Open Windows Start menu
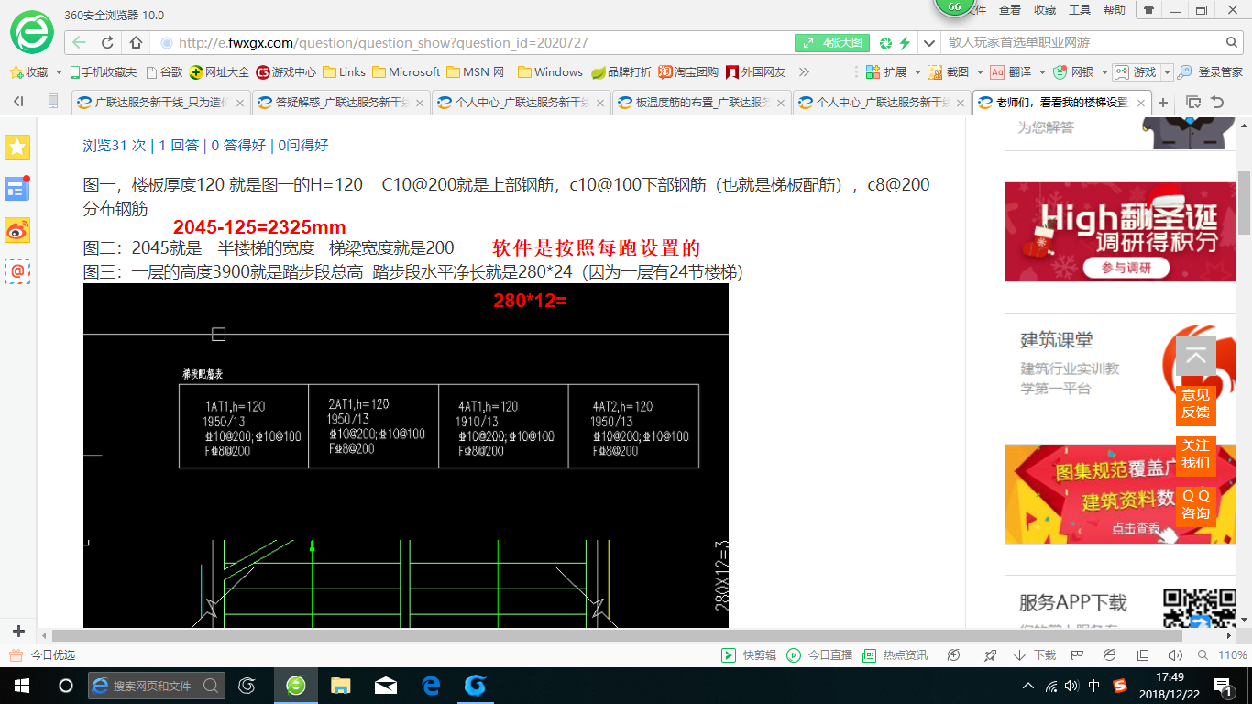1252x704 pixels. [22, 686]
